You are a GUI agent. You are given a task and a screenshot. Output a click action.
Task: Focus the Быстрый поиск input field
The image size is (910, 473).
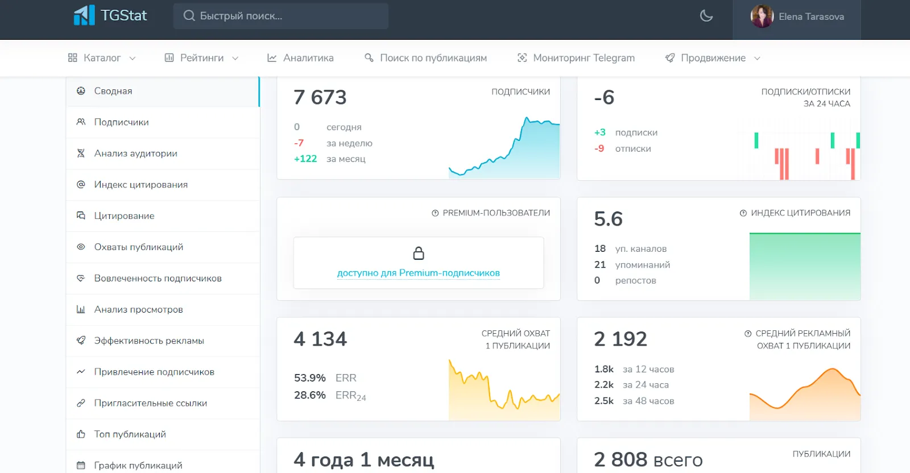point(281,16)
